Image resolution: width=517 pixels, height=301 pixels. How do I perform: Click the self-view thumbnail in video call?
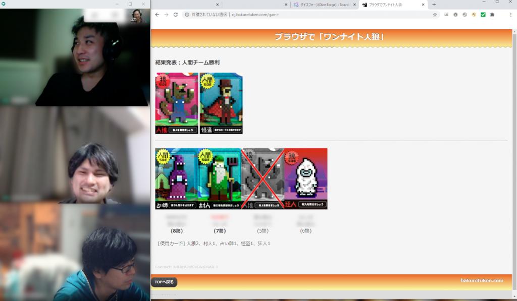click(x=136, y=14)
